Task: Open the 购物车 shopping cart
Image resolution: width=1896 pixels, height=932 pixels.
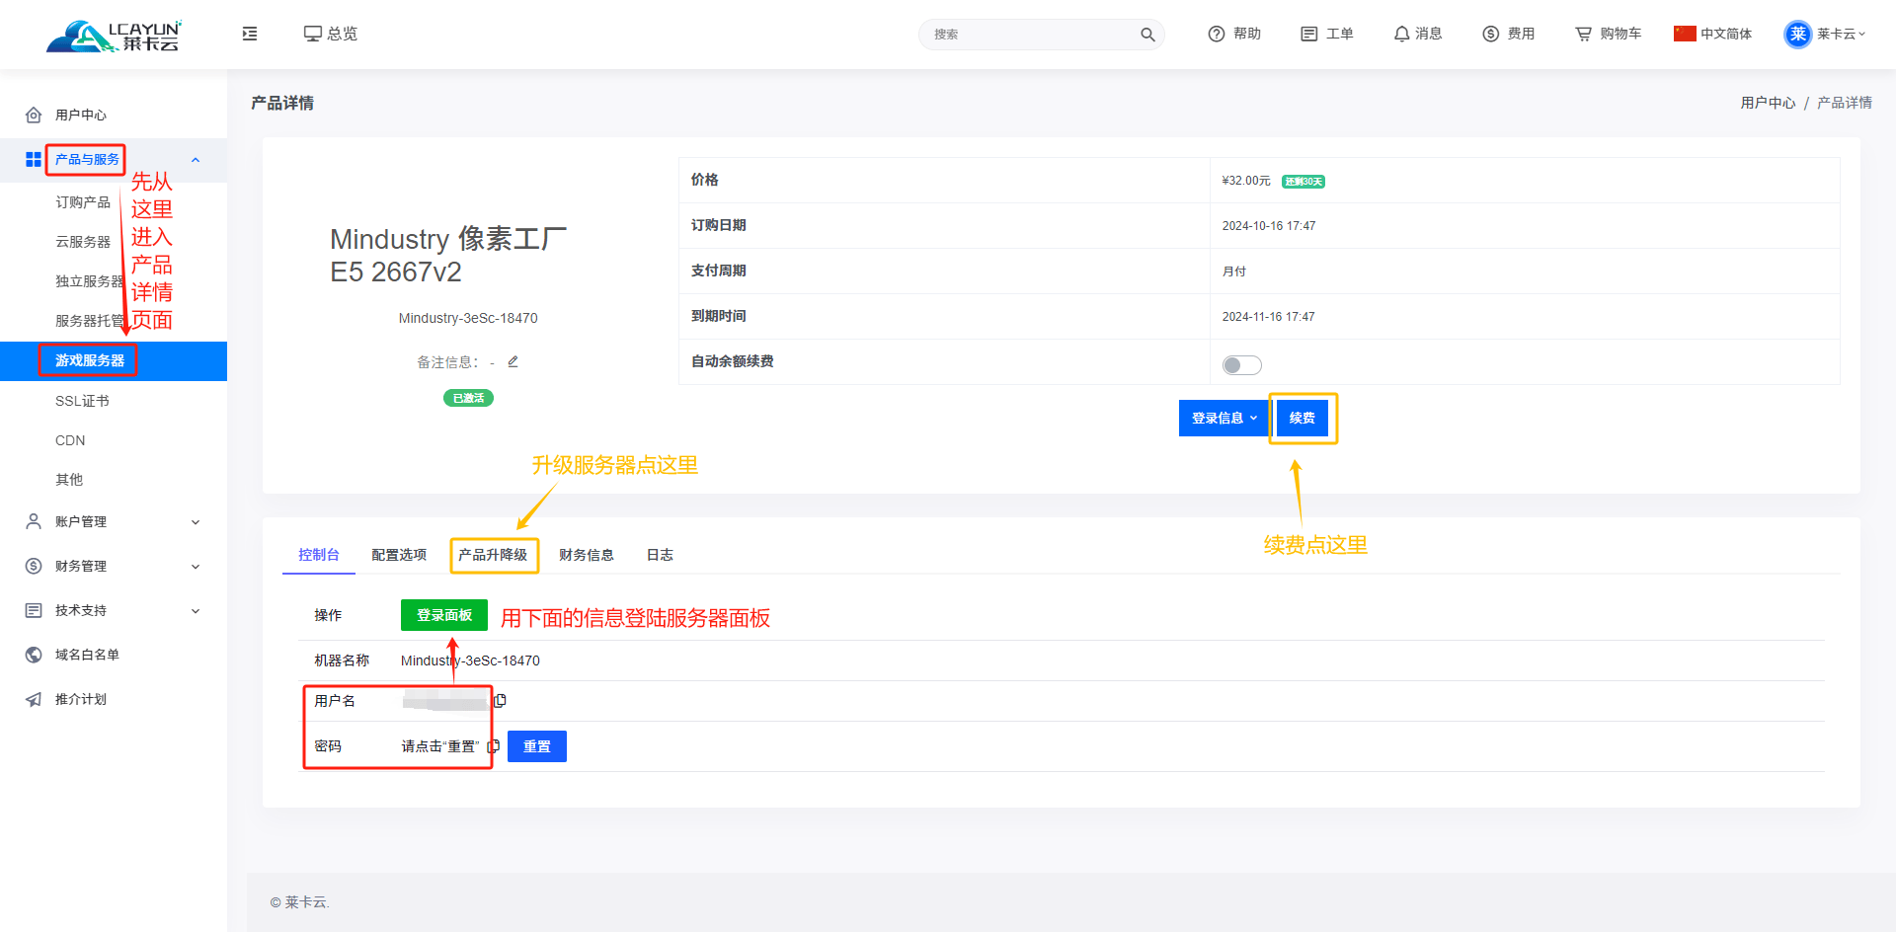Action: pos(1609,34)
